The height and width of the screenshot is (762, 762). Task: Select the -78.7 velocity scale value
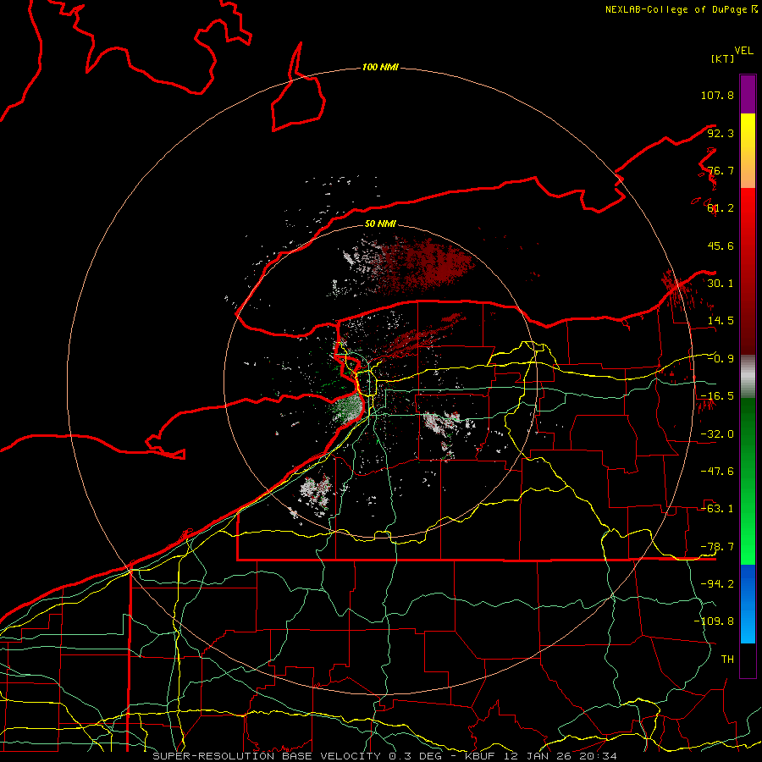click(717, 547)
